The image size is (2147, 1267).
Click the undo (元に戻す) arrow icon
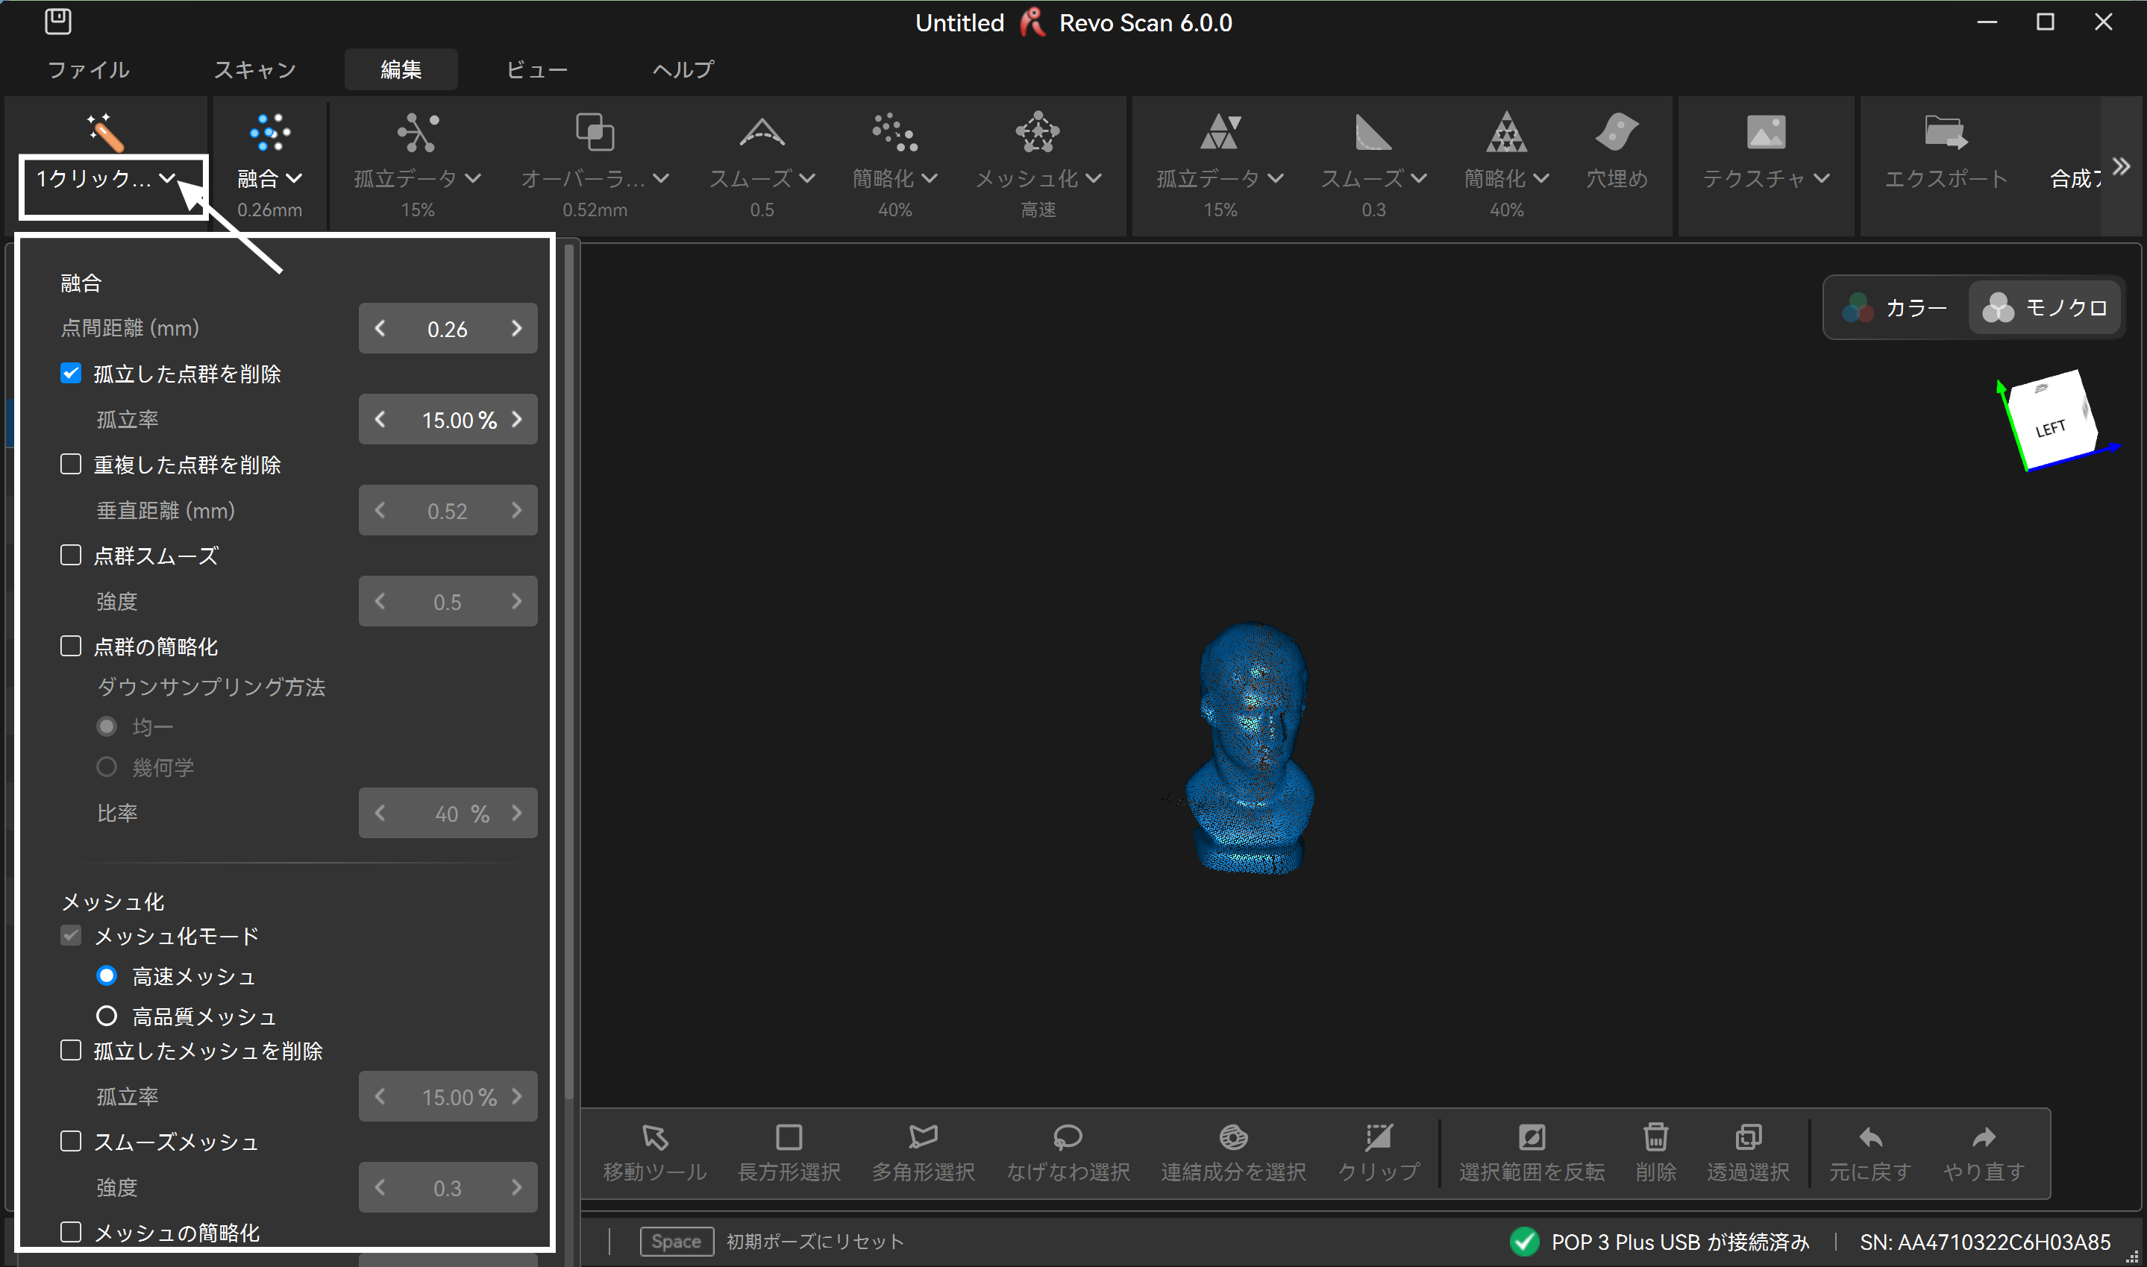(1869, 1137)
